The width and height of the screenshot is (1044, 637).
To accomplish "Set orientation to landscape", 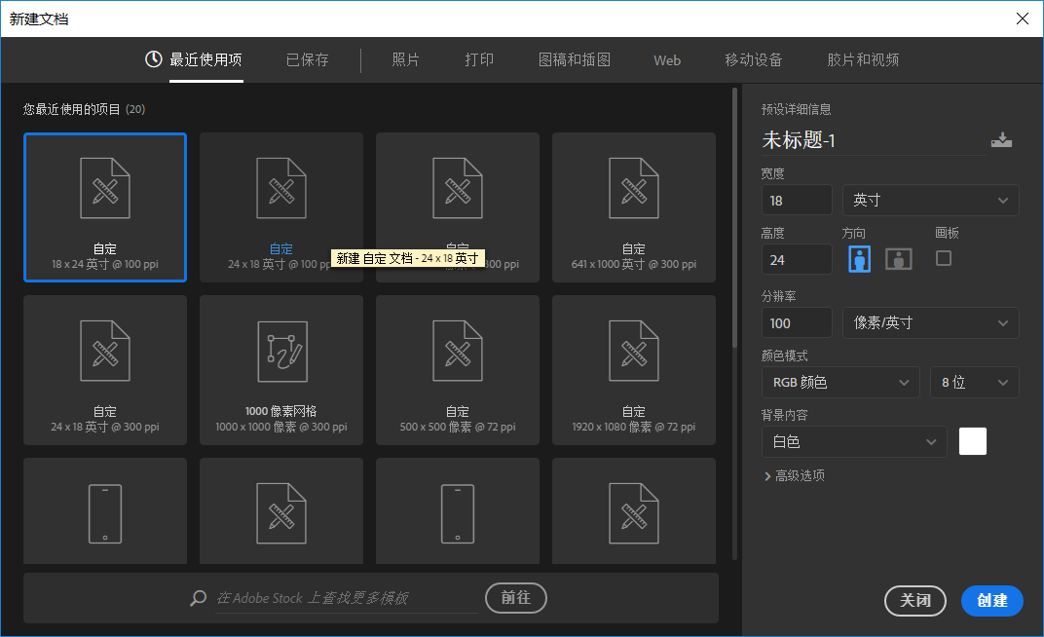I will 898,259.
